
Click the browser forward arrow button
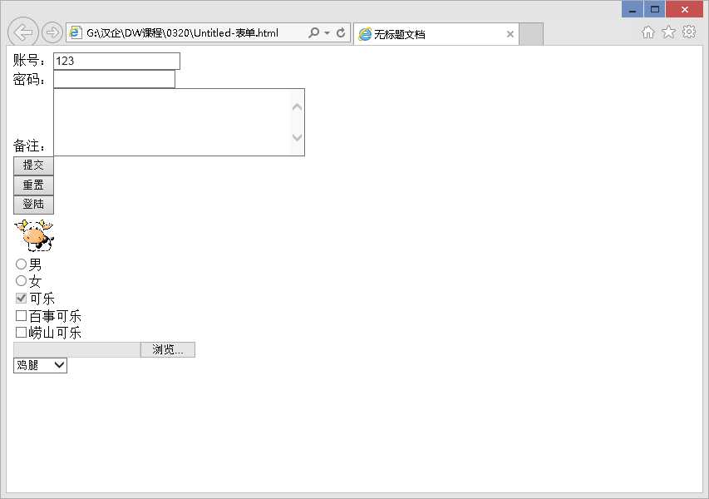pyautogui.click(x=52, y=32)
